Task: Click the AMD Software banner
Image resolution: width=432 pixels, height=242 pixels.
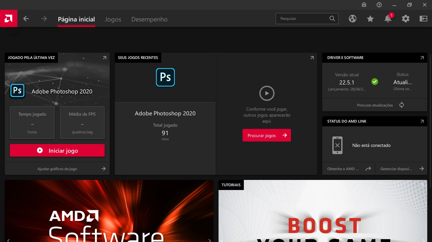Action: pos(109,211)
